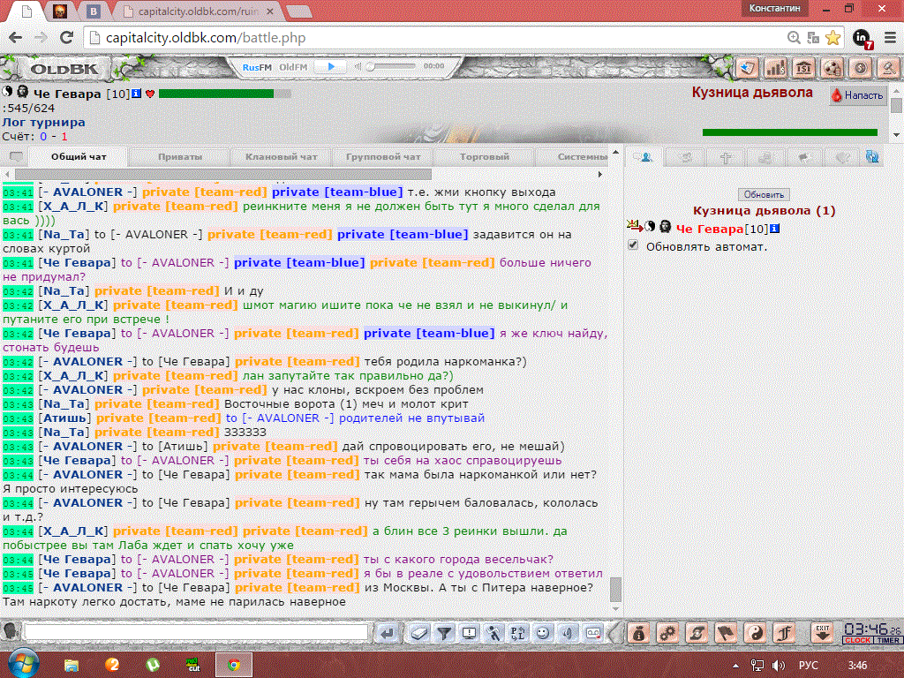The width and height of the screenshot is (904, 678).
Task: Click the film reel icon in top bar
Action: click(x=832, y=68)
